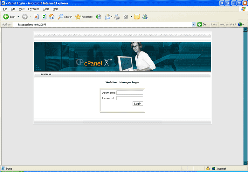This screenshot has height=172, width=248.
Task: Click the yellow Discuss note icon
Action: point(137,17)
